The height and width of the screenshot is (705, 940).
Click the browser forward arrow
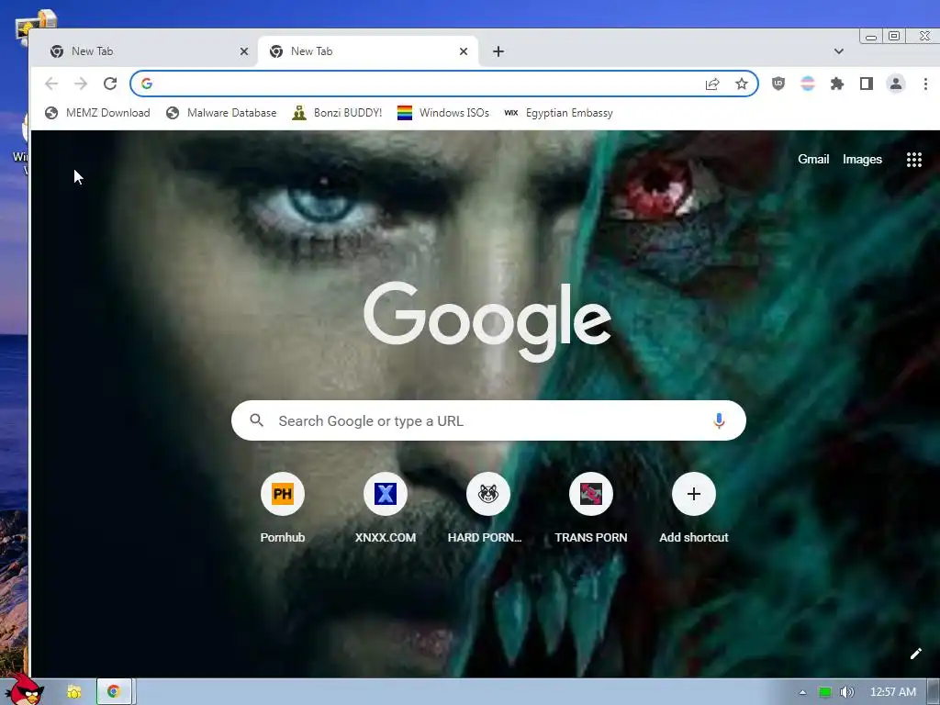coord(81,84)
